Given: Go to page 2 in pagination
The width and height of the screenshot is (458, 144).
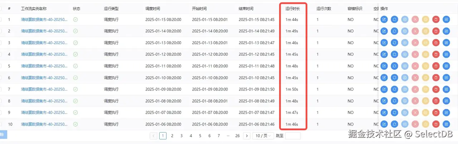Looking at the screenshot, I should click(172, 136).
